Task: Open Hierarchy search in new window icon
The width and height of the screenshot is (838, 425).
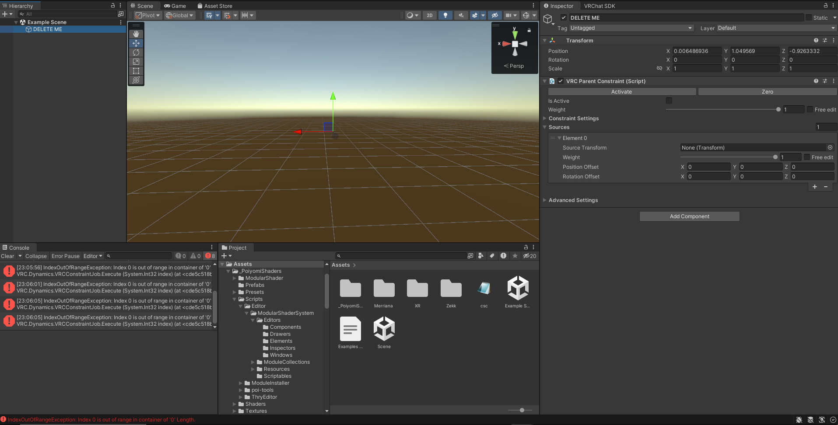Action: [121, 14]
